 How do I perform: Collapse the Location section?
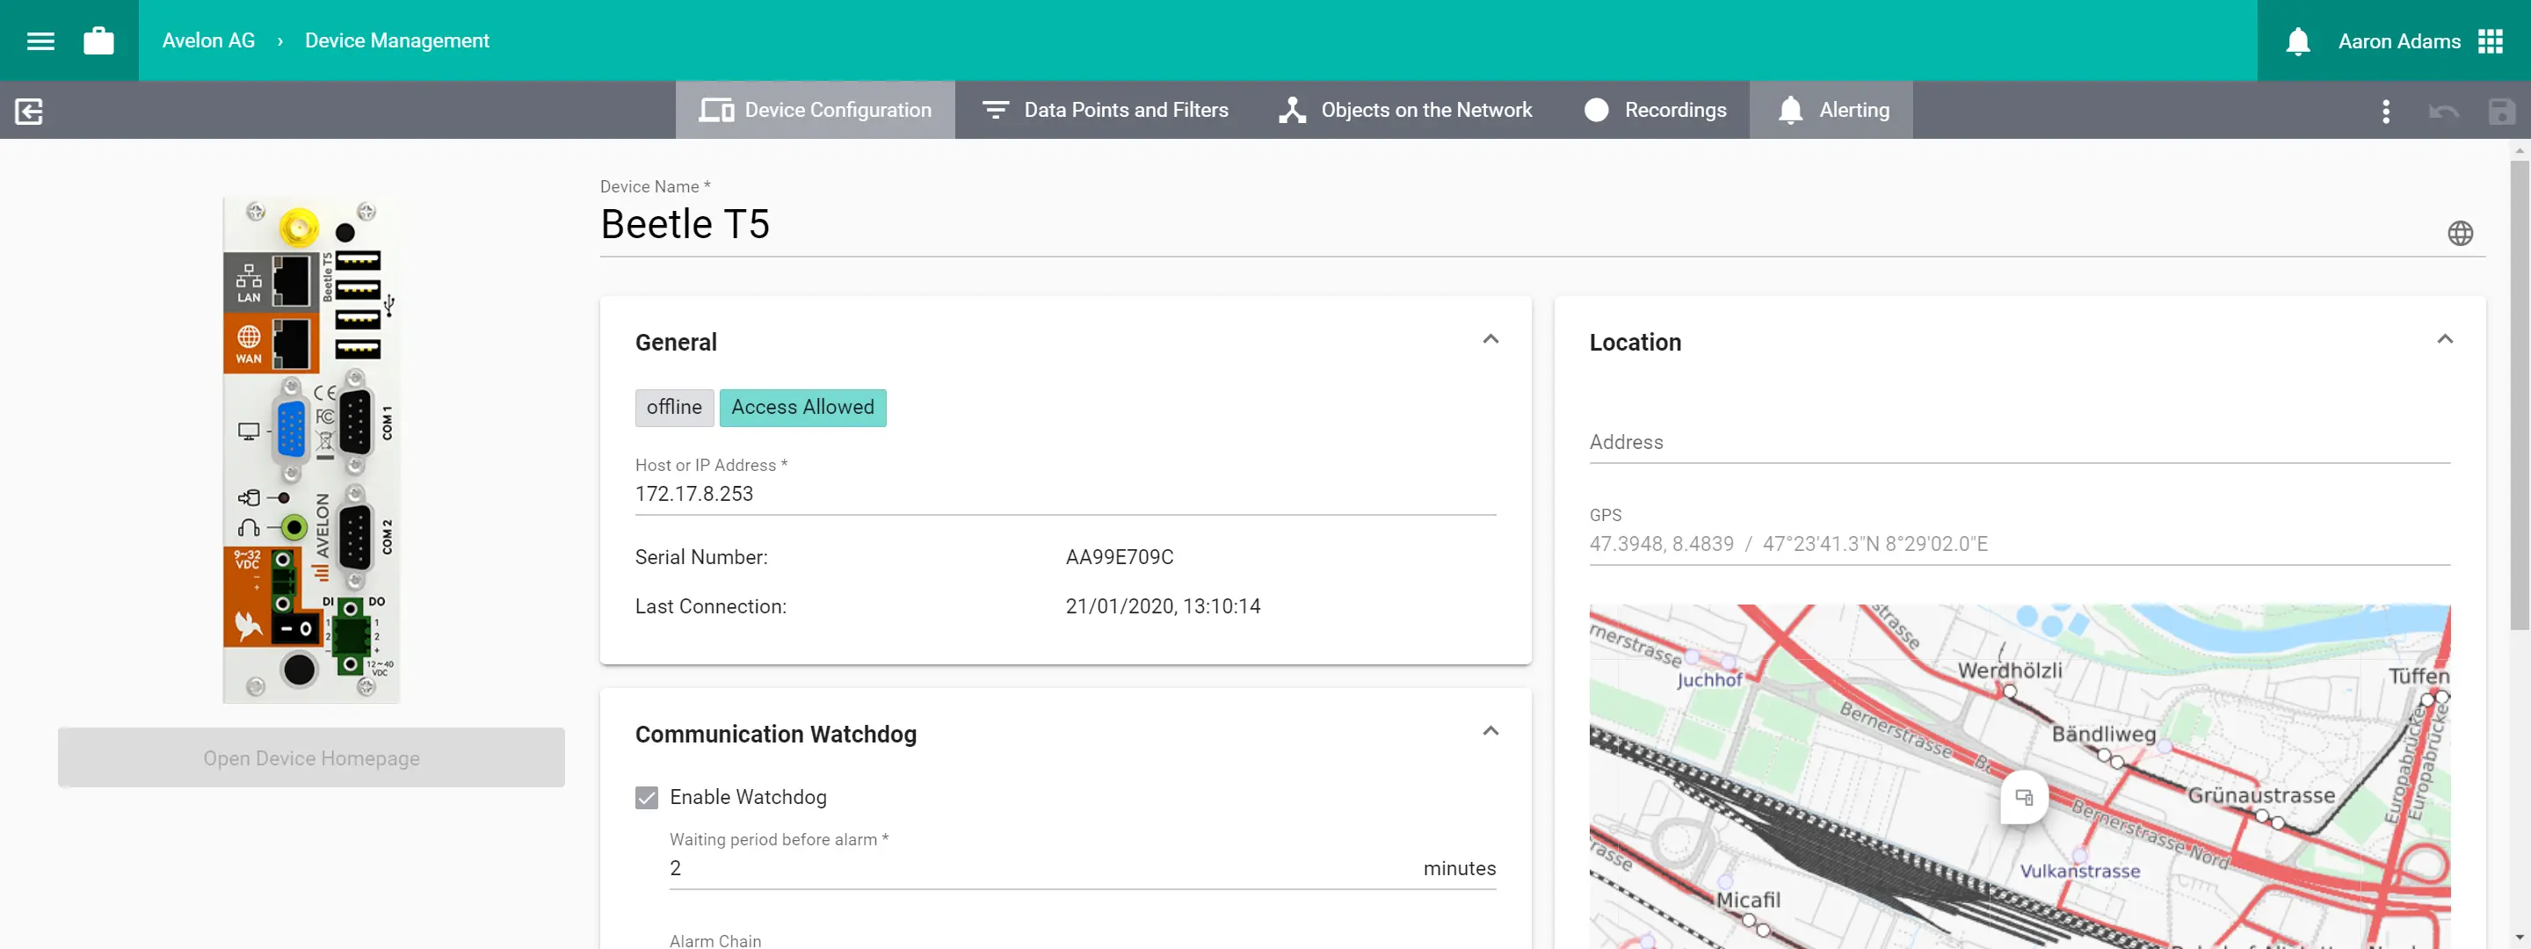click(x=2445, y=340)
